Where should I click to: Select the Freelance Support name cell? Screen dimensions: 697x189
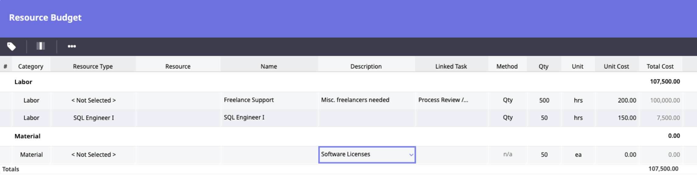(x=249, y=100)
